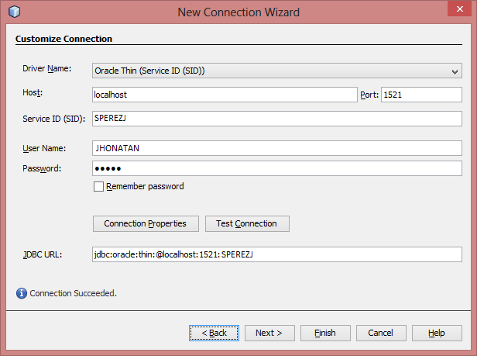Click the NetBeans cube icon in title bar

tap(14, 12)
